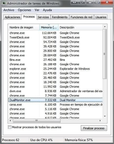The image size is (114, 144).
Task: Click the move-window-to-other-monitor title bar button
Action: pyautogui.click(x=82, y=2)
